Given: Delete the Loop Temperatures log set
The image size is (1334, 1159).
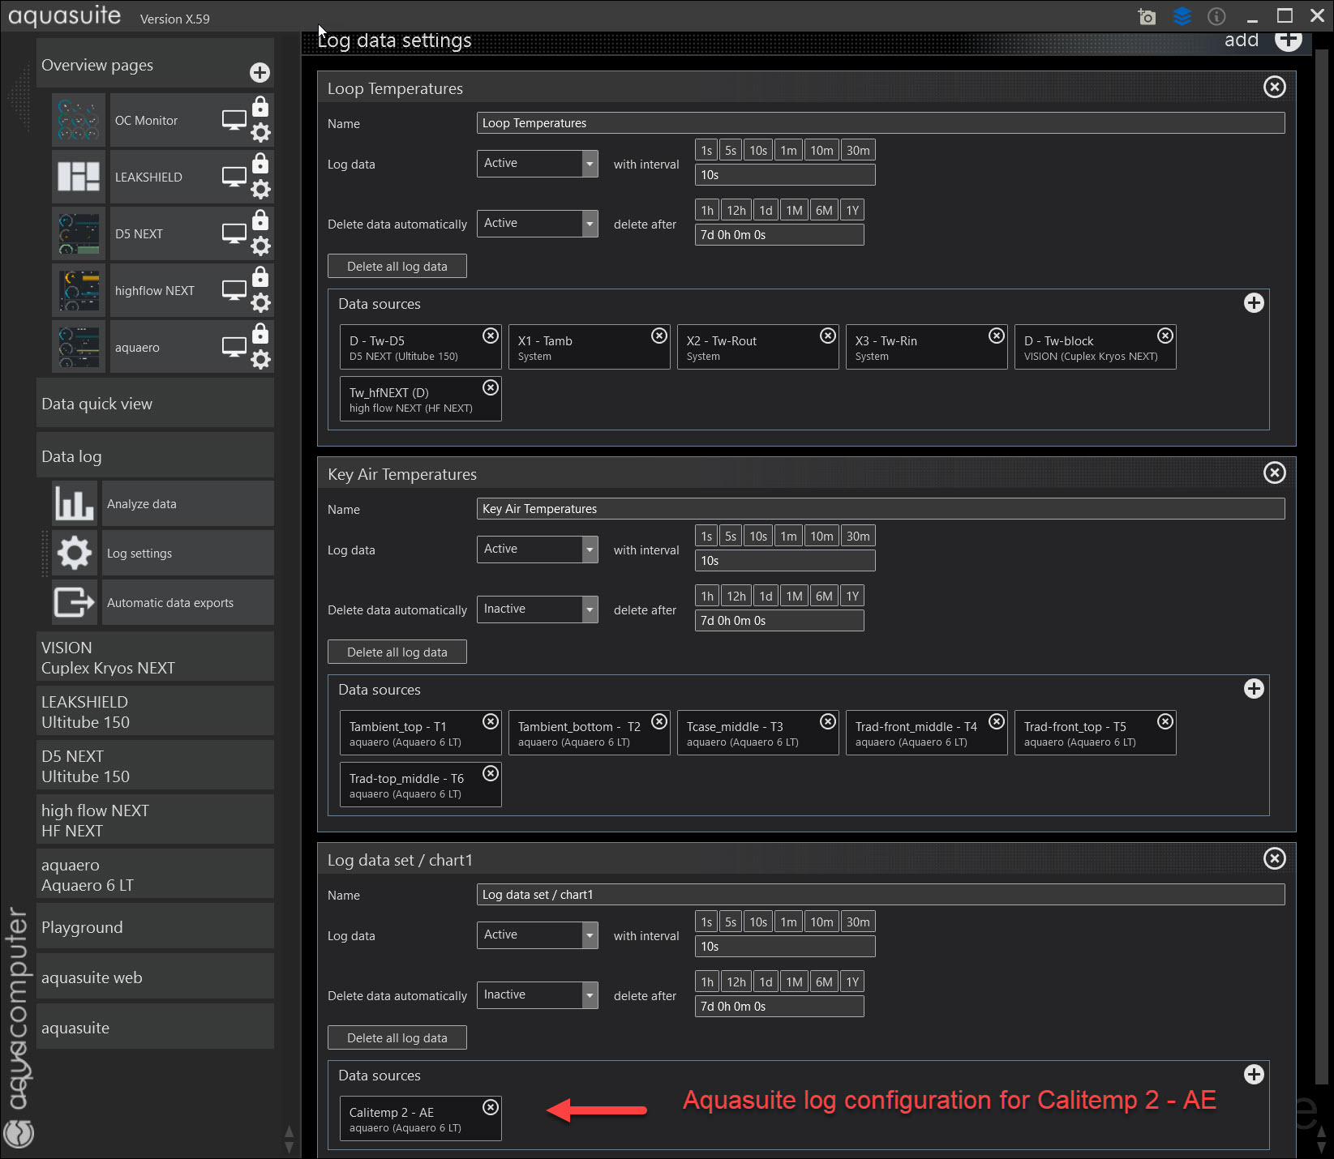Looking at the screenshot, I should (1274, 88).
